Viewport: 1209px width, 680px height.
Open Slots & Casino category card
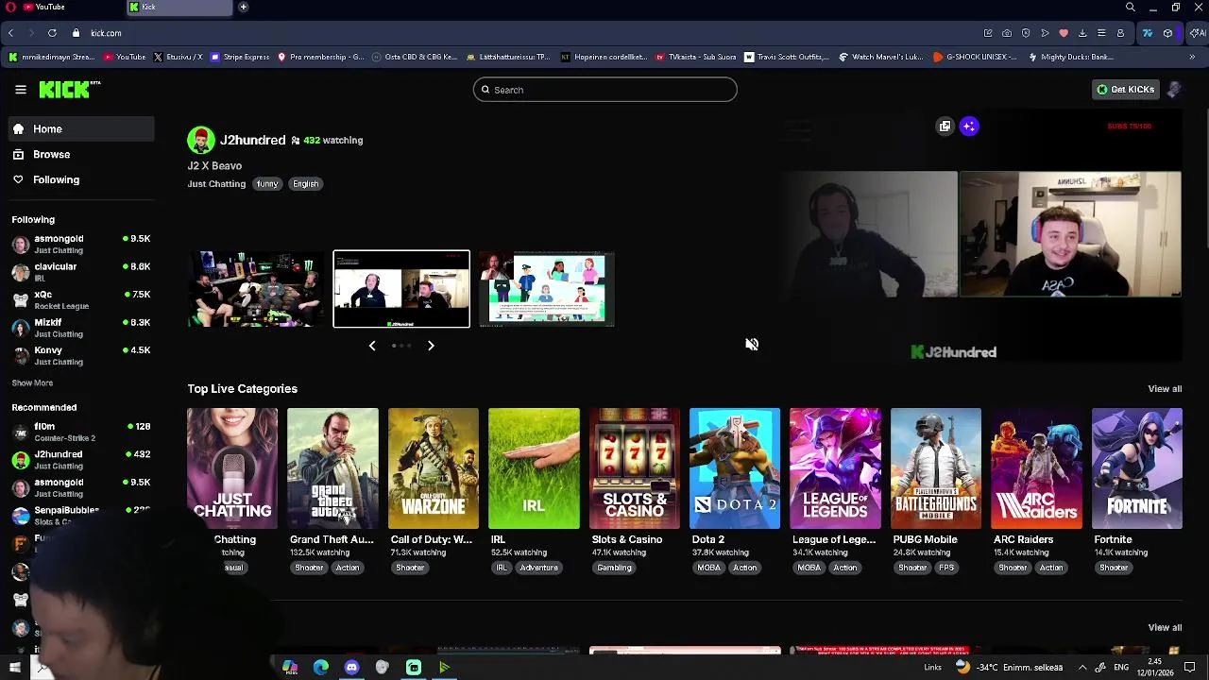(635, 468)
